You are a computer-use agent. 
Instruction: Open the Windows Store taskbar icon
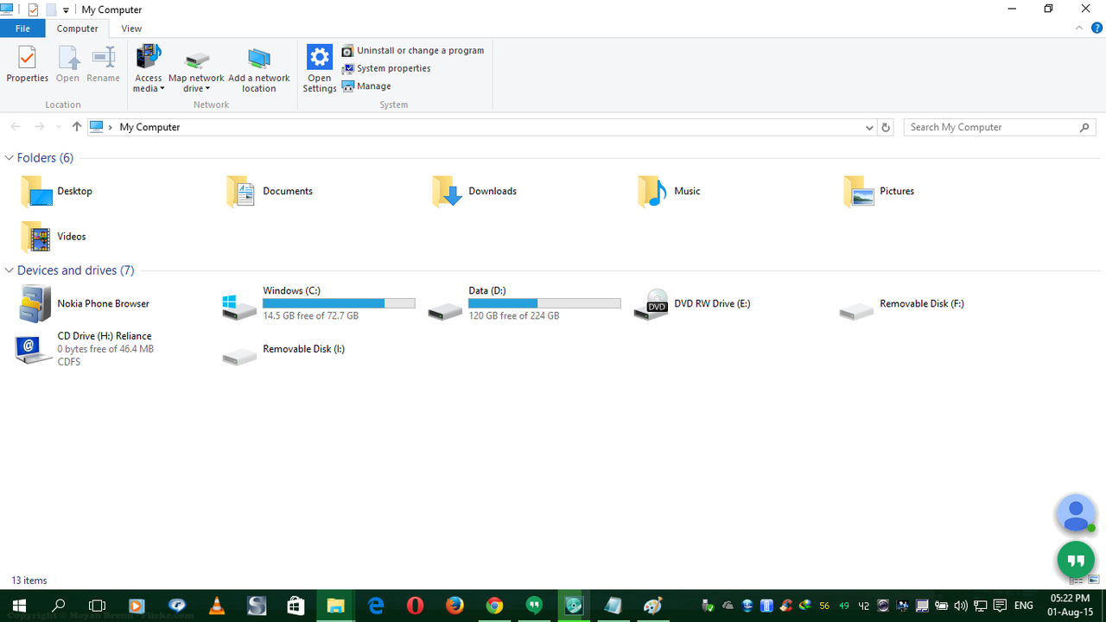[x=296, y=606]
